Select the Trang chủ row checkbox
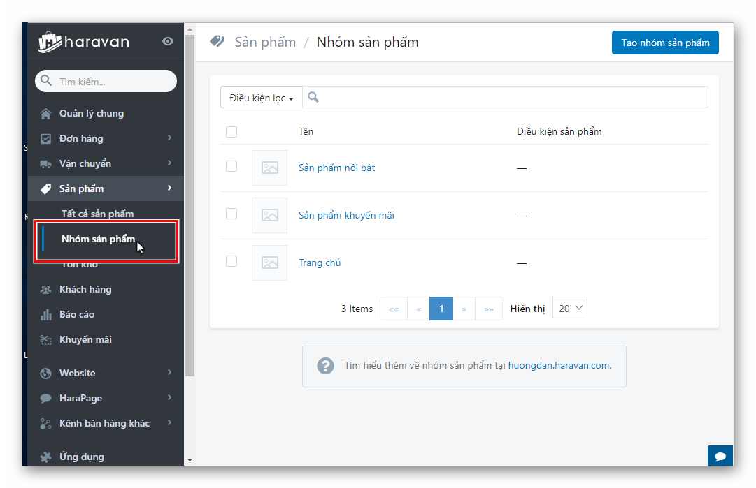 pyautogui.click(x=231, y=261)
